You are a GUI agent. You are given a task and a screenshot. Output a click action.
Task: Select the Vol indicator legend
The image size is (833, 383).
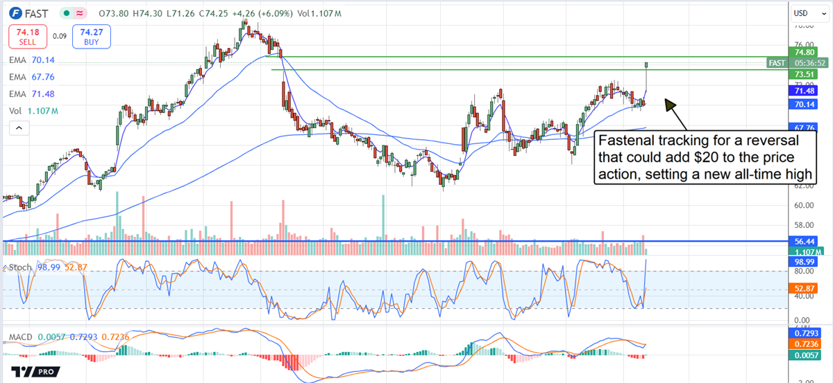tap(32, 111)
